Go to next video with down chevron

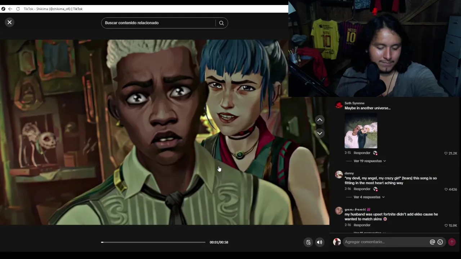[319, 133]
